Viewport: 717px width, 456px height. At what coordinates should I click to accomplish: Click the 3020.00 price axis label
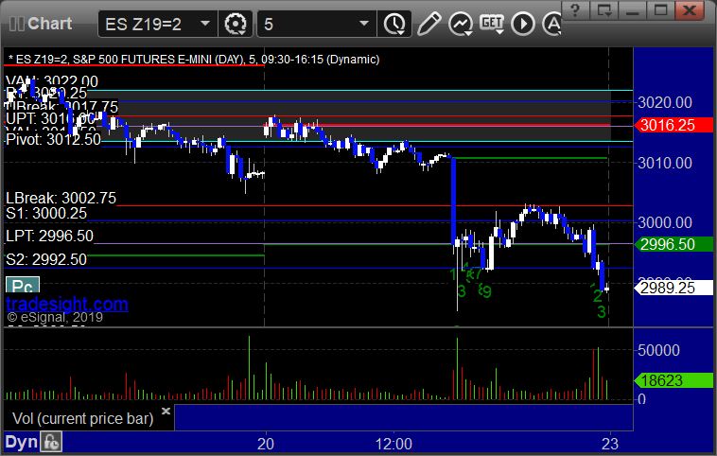point(665,102)
